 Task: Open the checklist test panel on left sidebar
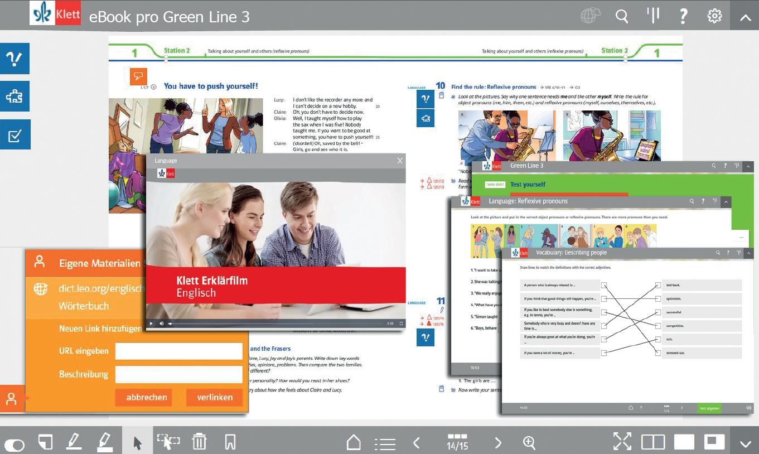[x=14, y=134]
